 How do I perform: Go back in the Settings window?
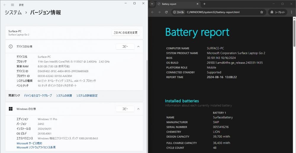(5, 5)
